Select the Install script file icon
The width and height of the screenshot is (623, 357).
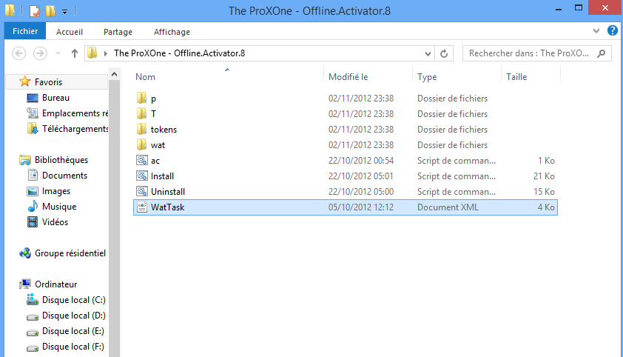[x=142, y=176]
